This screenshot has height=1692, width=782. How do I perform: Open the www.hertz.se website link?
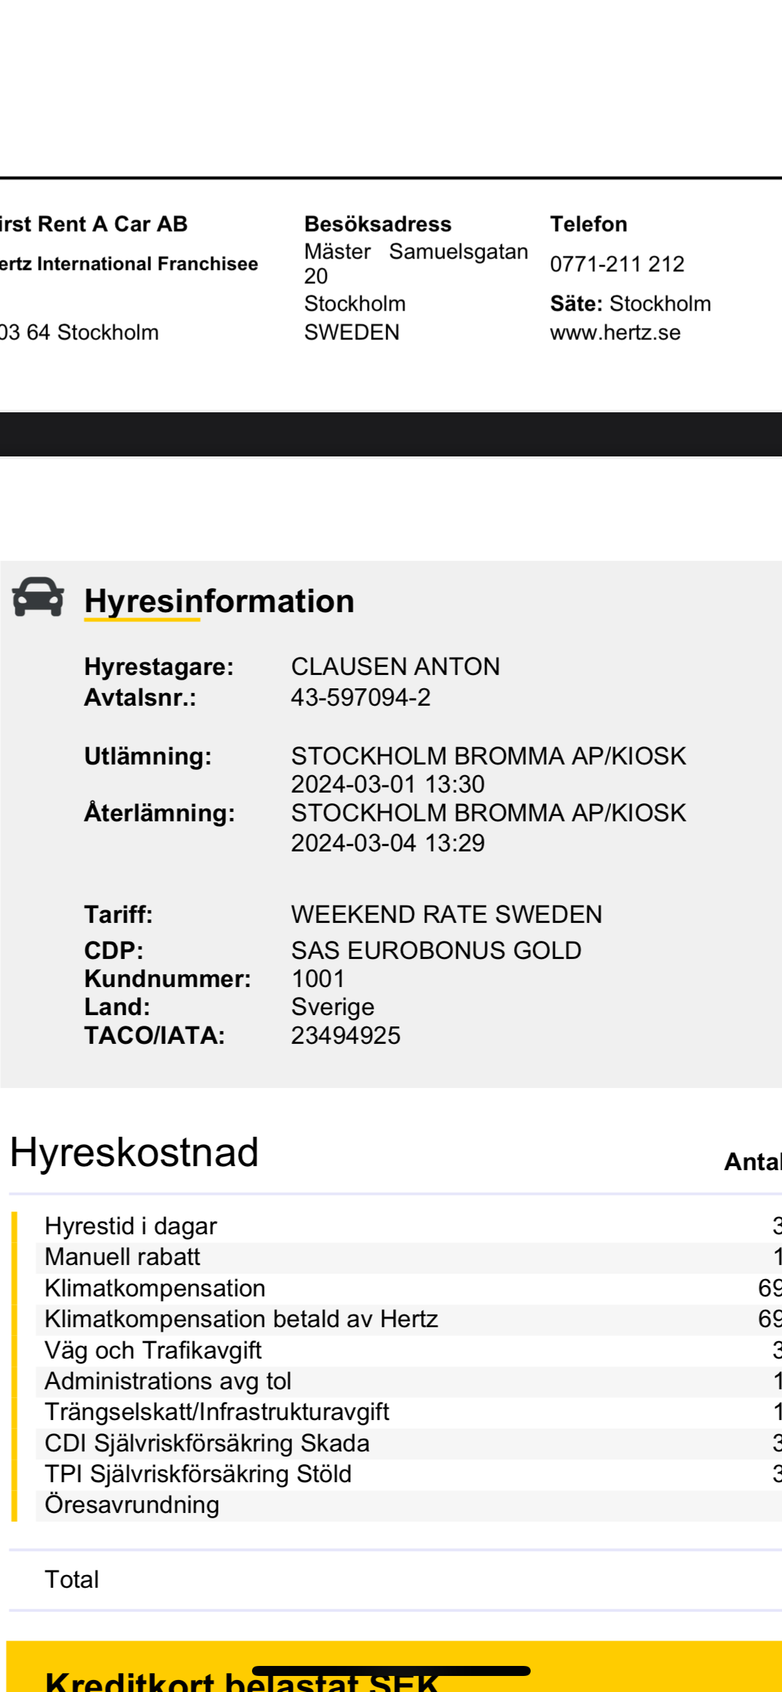615,332
